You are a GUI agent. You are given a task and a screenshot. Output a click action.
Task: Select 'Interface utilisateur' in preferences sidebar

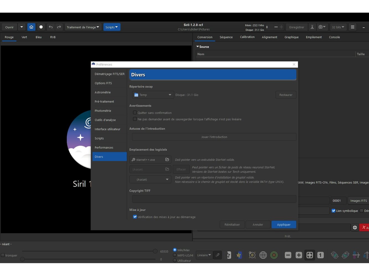click(x=109, y=129)
